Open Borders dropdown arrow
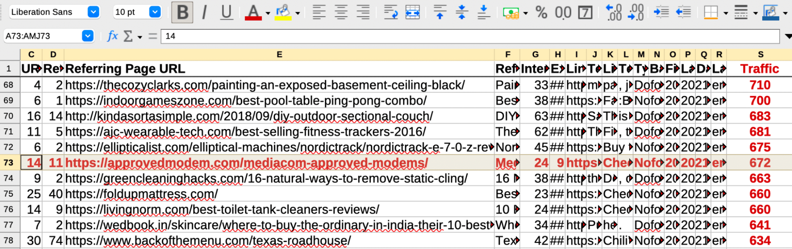The width and height of the screenshot is (792, 249). (x=726, y=13)
